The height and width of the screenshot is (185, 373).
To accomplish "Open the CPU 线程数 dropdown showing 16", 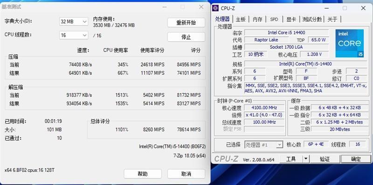I will point(74,35).
